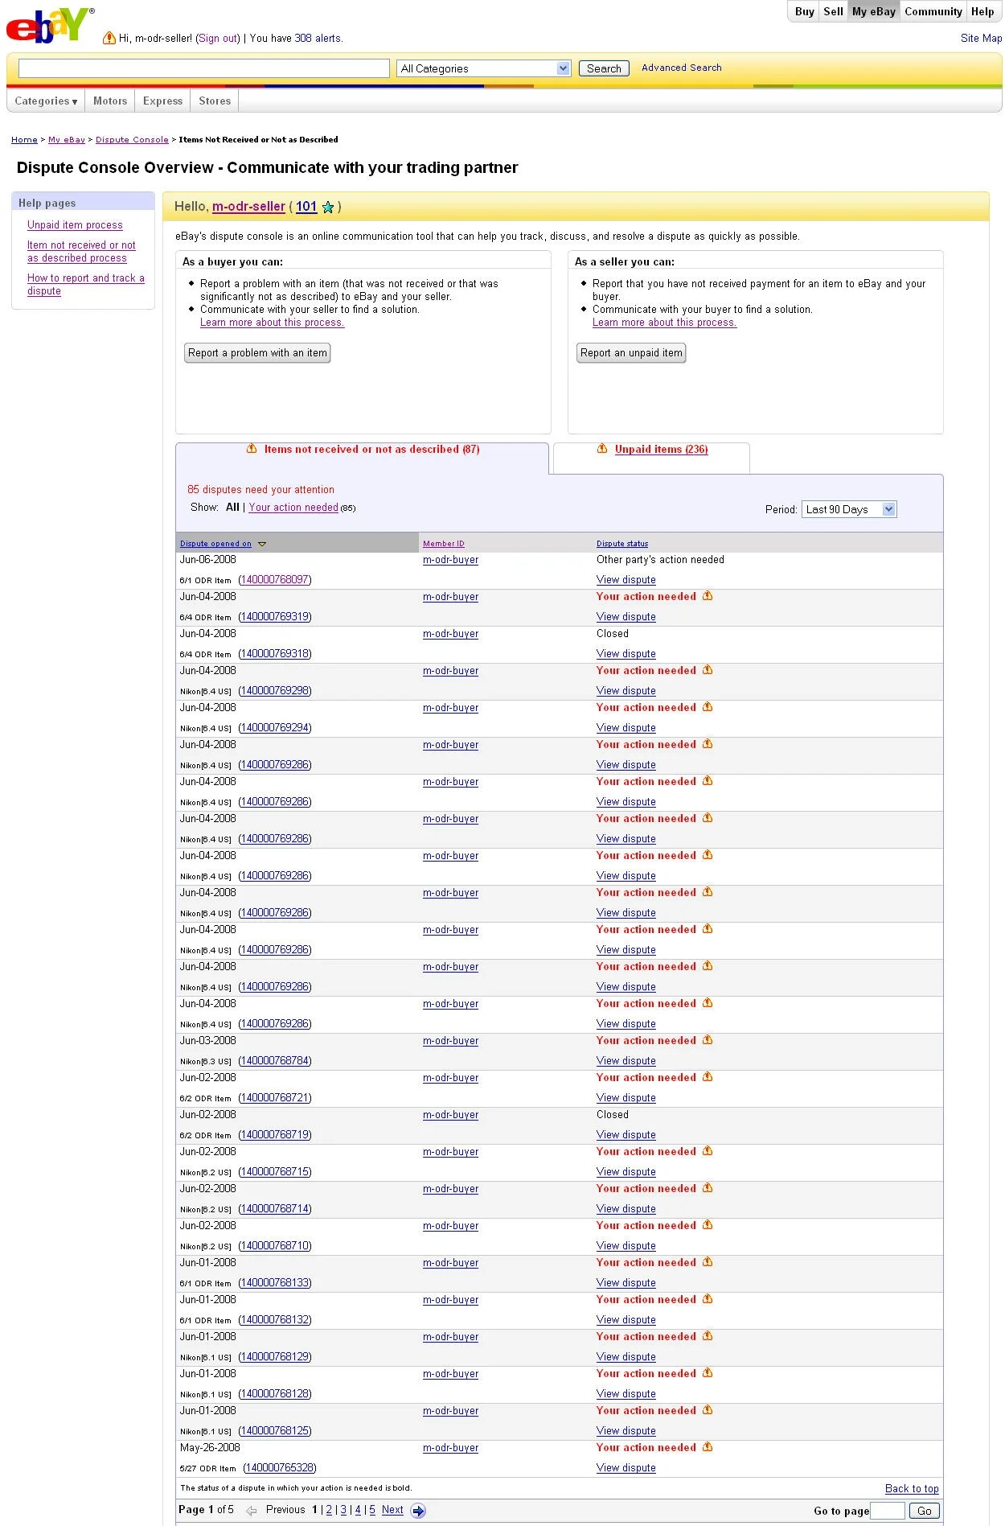
Task: Click warning icon on Items not received tab
Action: (252, 449)
